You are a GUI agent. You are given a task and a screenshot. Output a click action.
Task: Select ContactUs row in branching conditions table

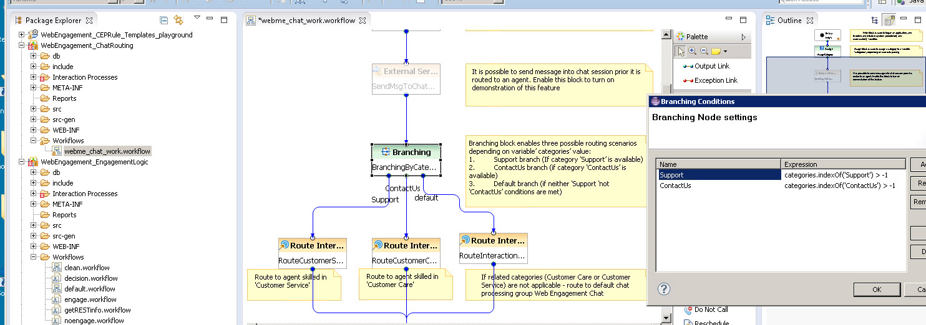(x=675, y=186)
